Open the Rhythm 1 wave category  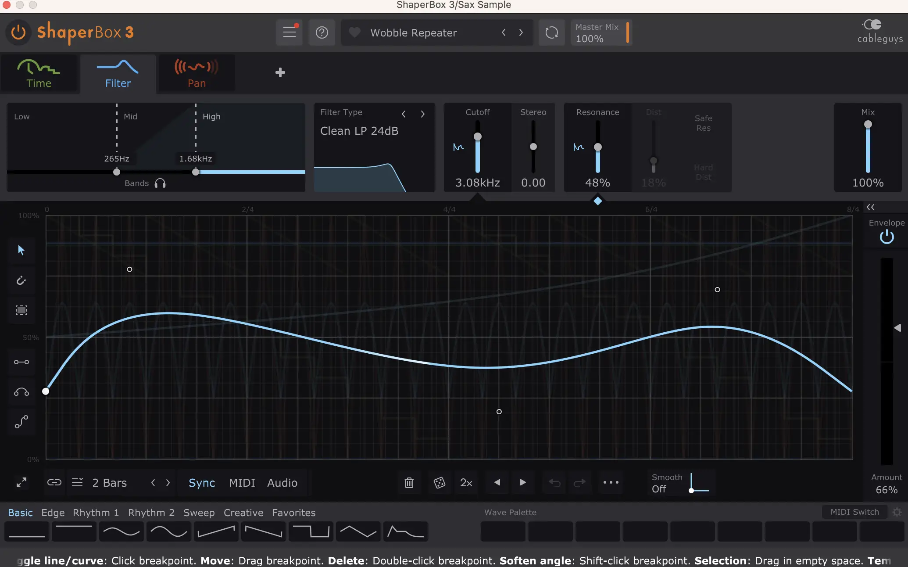tap(96, 513)
